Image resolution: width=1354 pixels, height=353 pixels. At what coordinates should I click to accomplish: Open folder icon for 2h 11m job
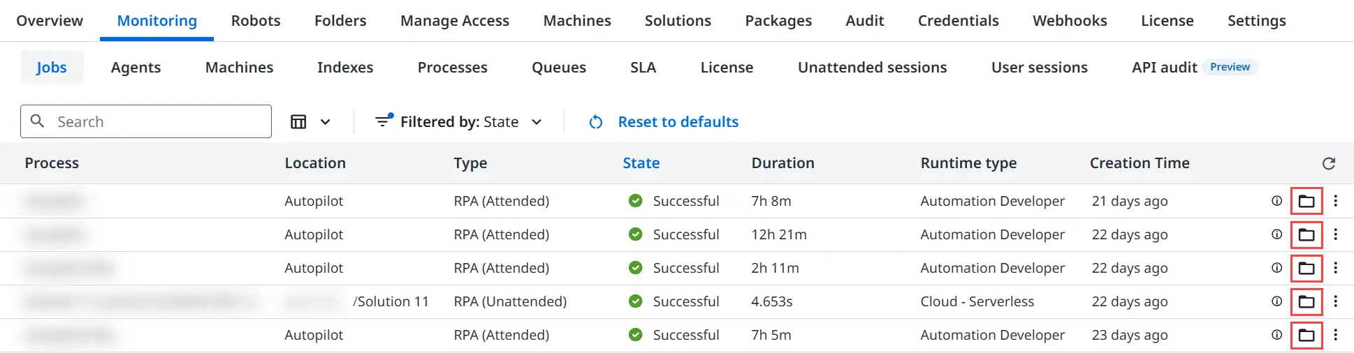pos(1306,269)
